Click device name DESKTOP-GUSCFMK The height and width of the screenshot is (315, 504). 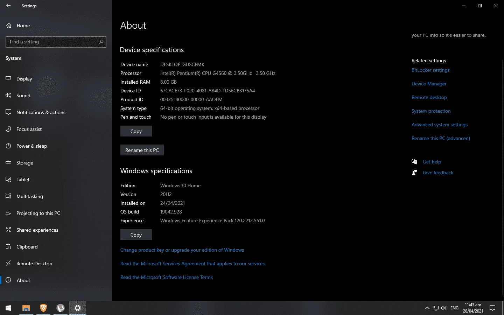[x=182, y=64]
